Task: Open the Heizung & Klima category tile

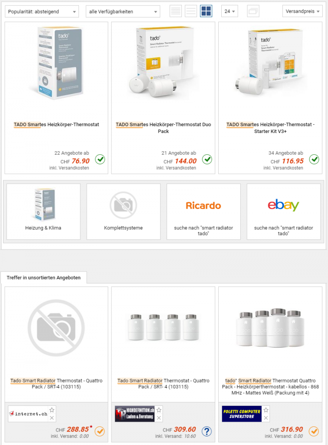Action: click(x=43, y=212)
